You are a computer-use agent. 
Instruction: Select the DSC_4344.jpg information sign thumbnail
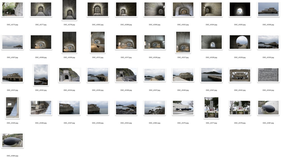pos(268,75)
